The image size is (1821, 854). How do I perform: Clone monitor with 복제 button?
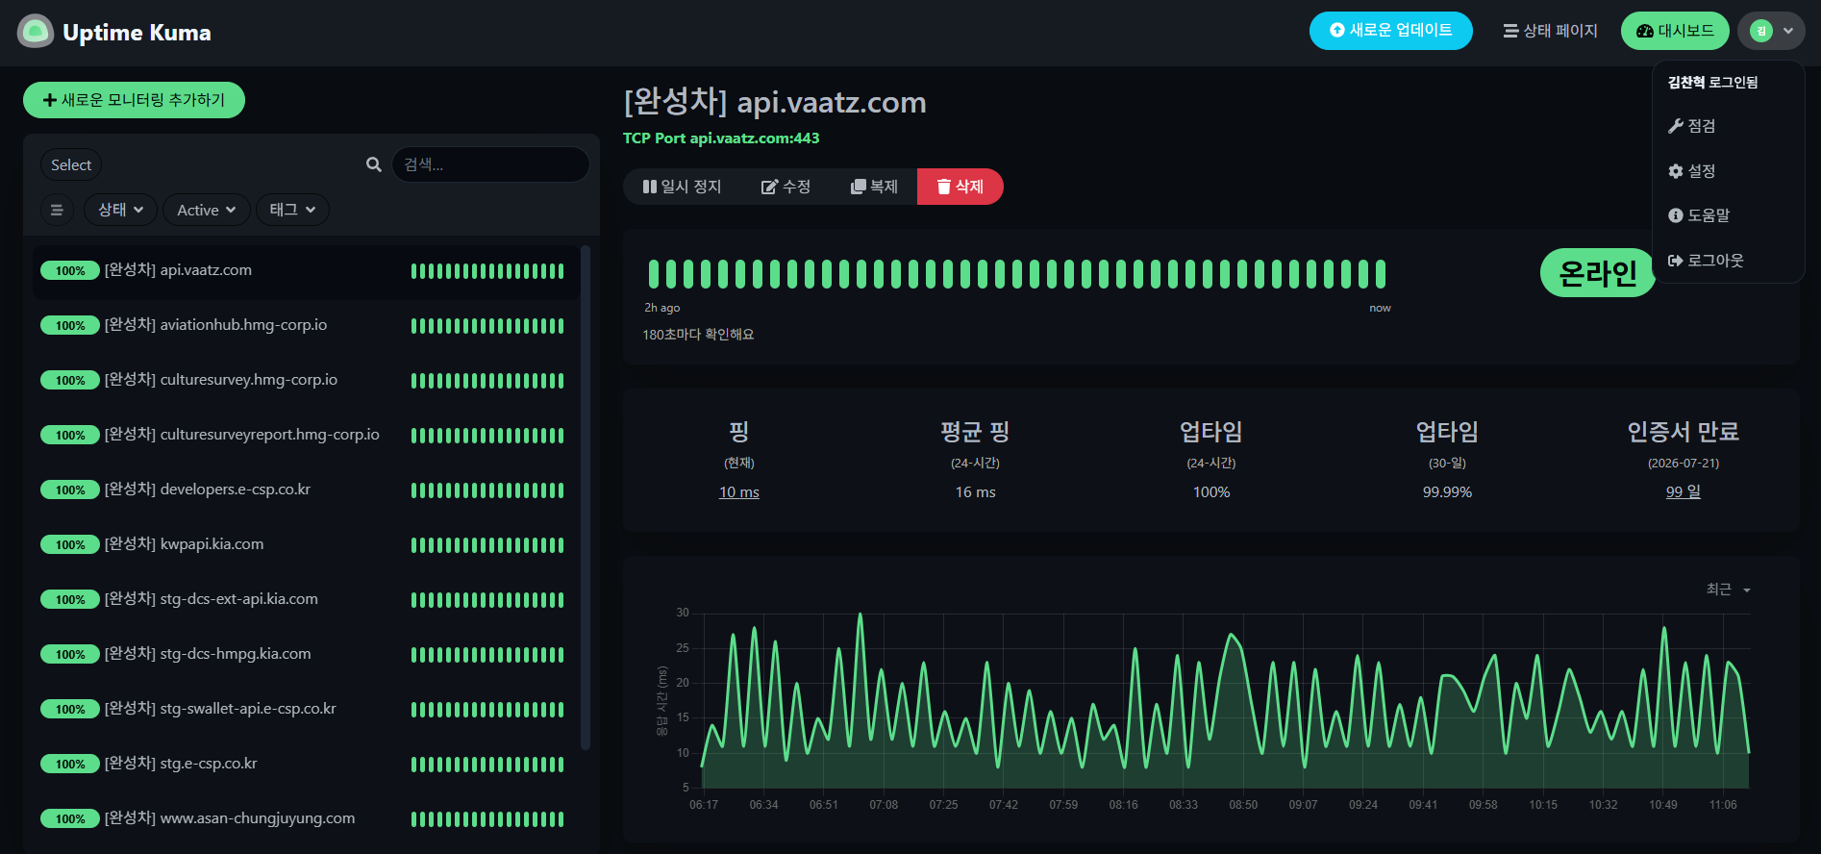(x=874, y=187)
